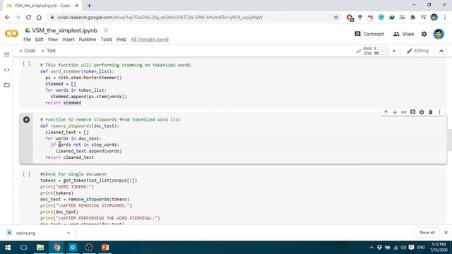The width and height of the screenshot is (452, 254).
Task: Star the VSM_the_simplest notebook
Action: coord(106,30)
